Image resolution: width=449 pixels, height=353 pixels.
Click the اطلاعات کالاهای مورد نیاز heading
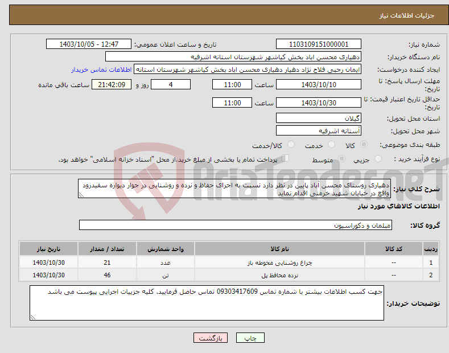[398, 206]
